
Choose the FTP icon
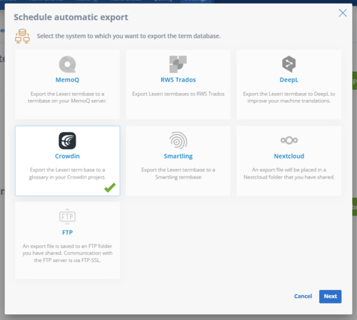[x=67, y=216]
